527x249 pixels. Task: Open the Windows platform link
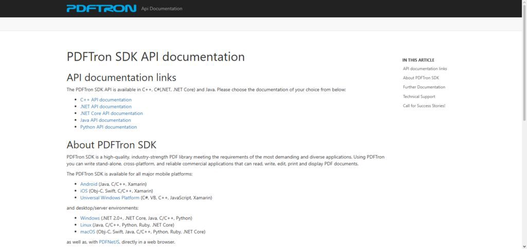[90, 218]
